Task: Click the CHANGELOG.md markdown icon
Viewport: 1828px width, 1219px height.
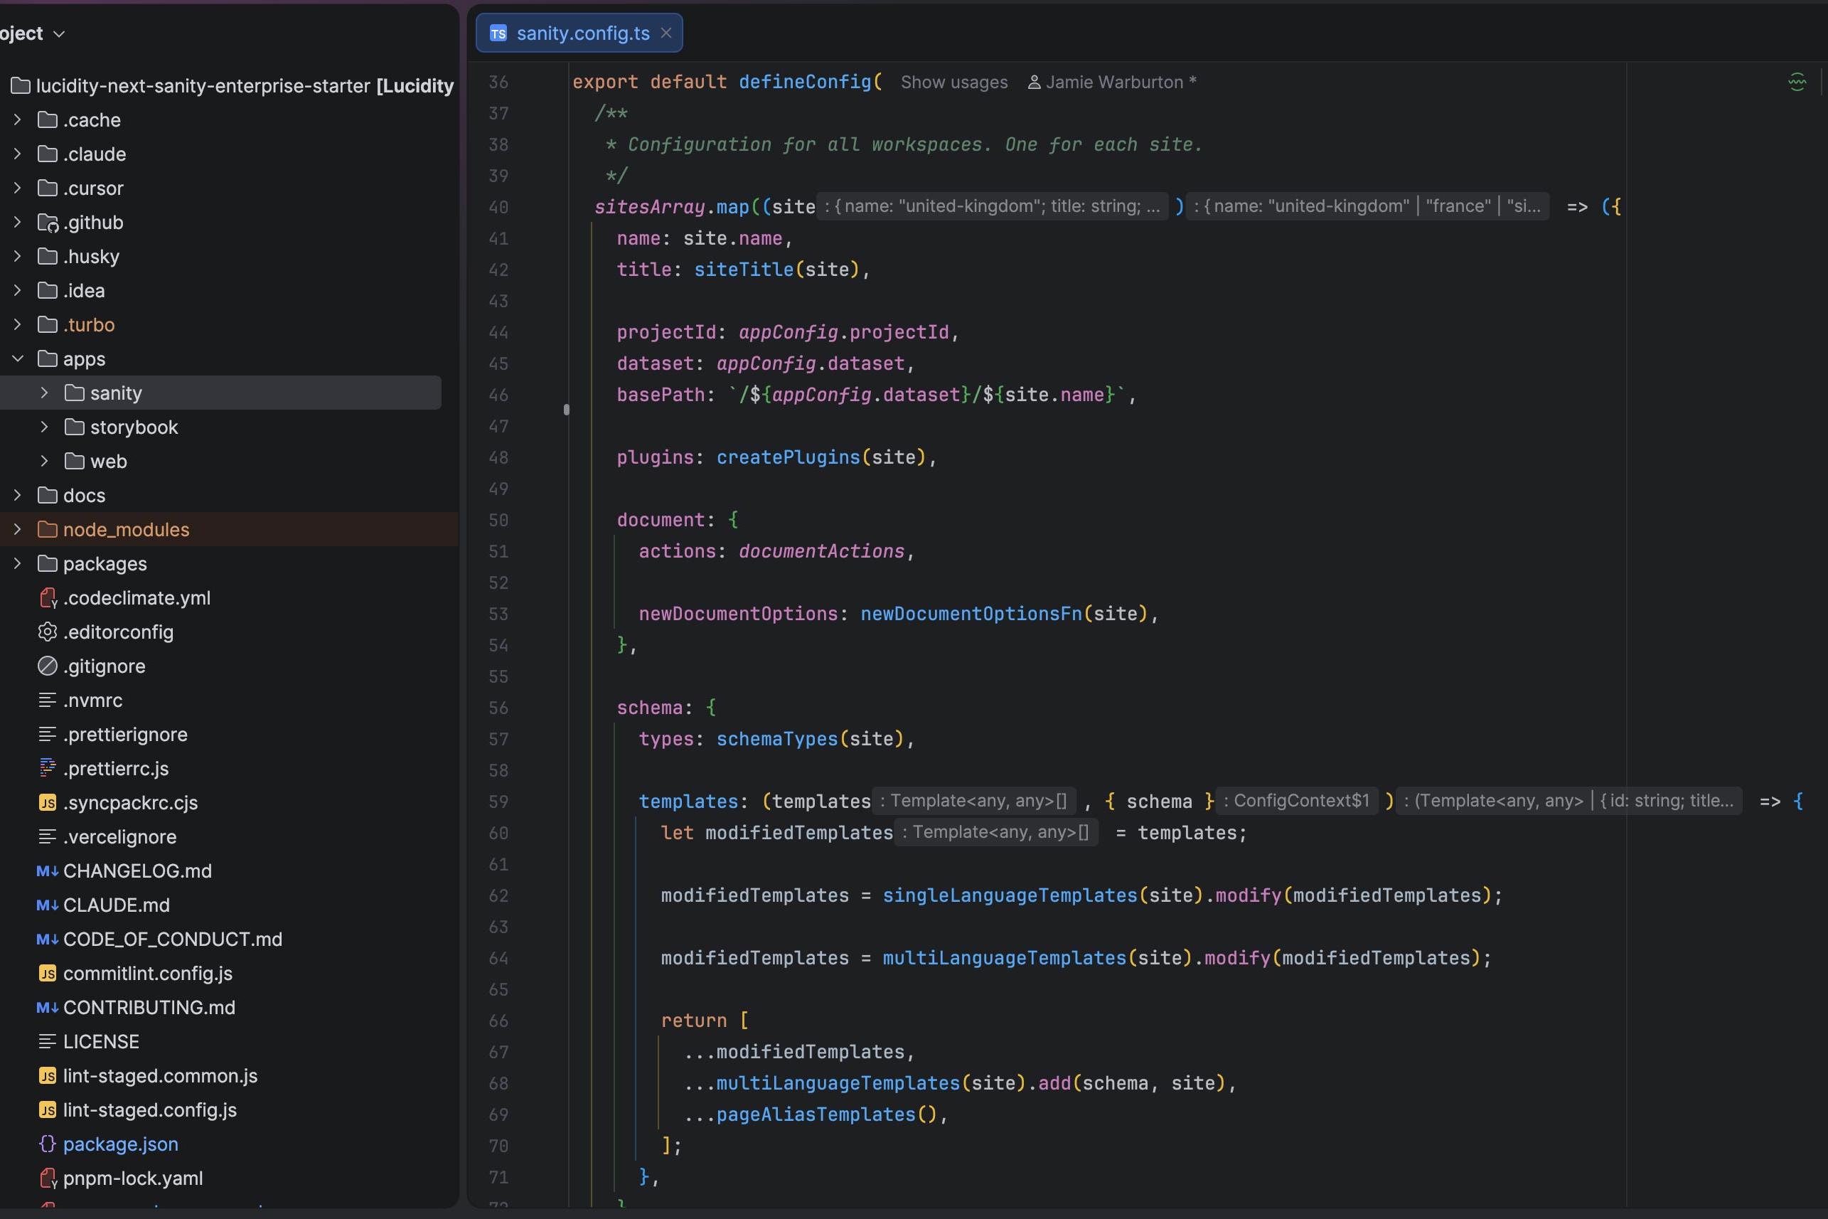Action: (x=48, y=871)
